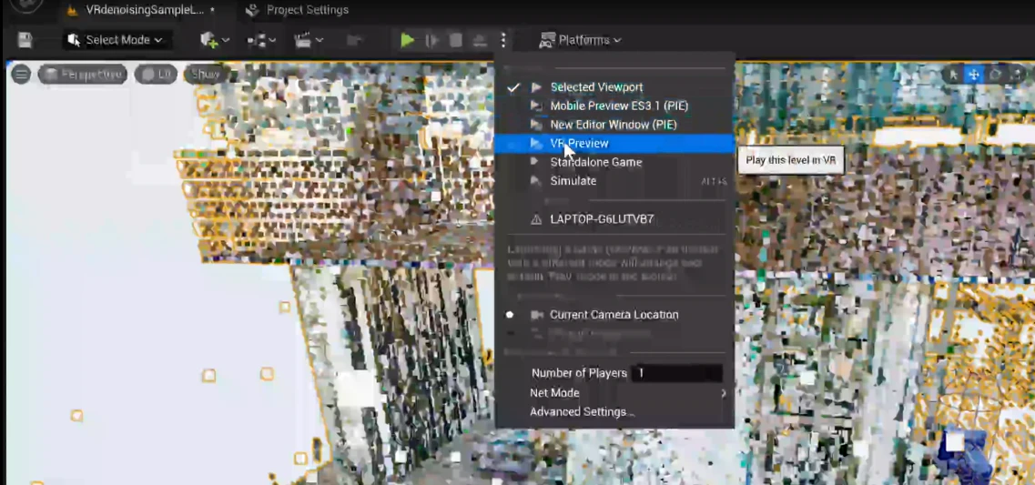Image resolution: width=1035 pixels, height=485 pixels.
Task: Click the viewport select cursor tool icon
Action: point(953,75)
